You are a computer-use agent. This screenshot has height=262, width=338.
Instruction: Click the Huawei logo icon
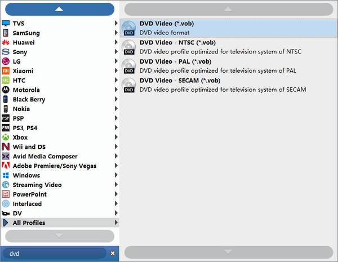(x=6, y=42)
